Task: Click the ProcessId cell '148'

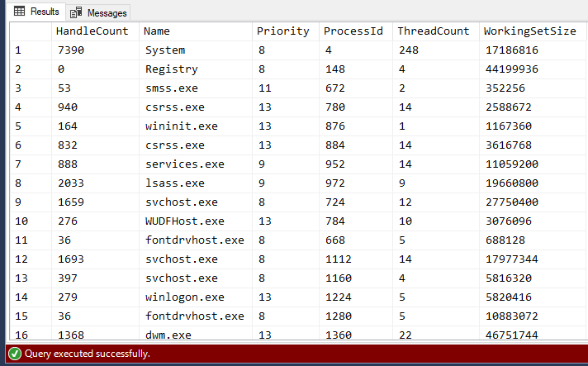Action: click(356, 69)
